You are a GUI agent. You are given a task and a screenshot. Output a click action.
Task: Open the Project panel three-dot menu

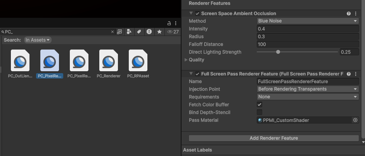tap(176, 23)
